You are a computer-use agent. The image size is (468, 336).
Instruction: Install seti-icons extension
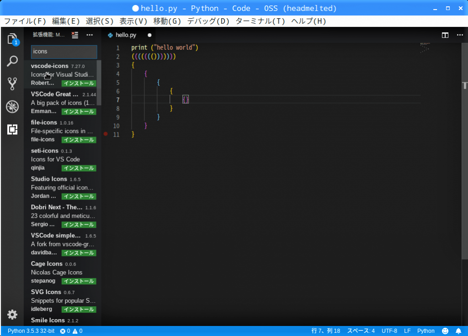pos(79,168)
